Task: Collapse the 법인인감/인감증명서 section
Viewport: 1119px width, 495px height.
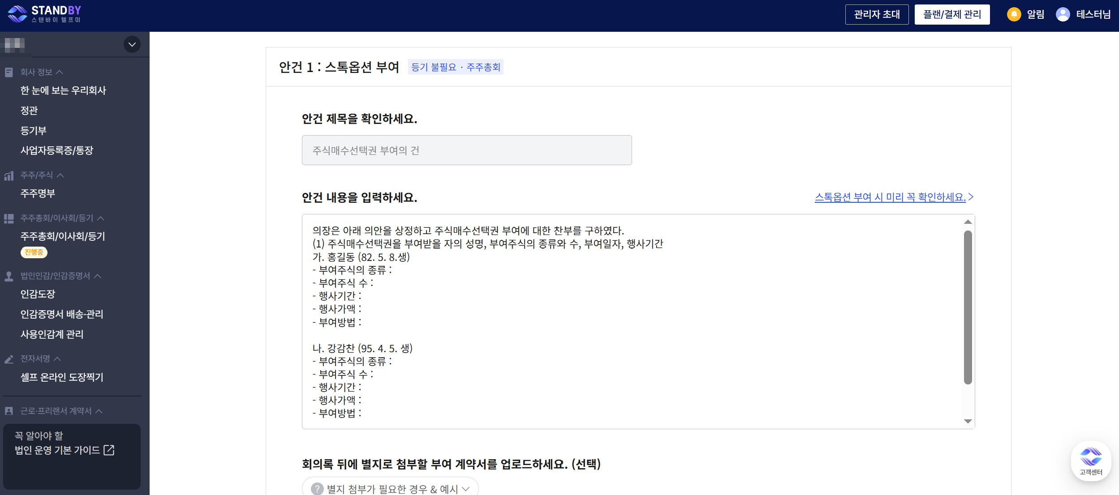Action: pyautogui.click(x=98, y=276)
